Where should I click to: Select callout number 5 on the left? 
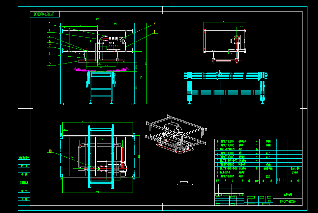pos(49,37)
